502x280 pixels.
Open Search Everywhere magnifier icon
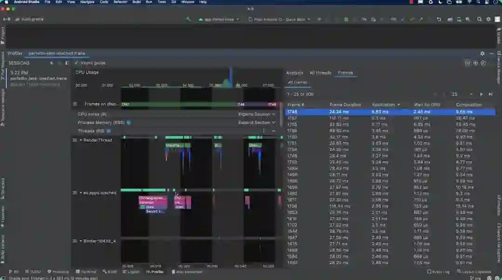pos(479,20)
